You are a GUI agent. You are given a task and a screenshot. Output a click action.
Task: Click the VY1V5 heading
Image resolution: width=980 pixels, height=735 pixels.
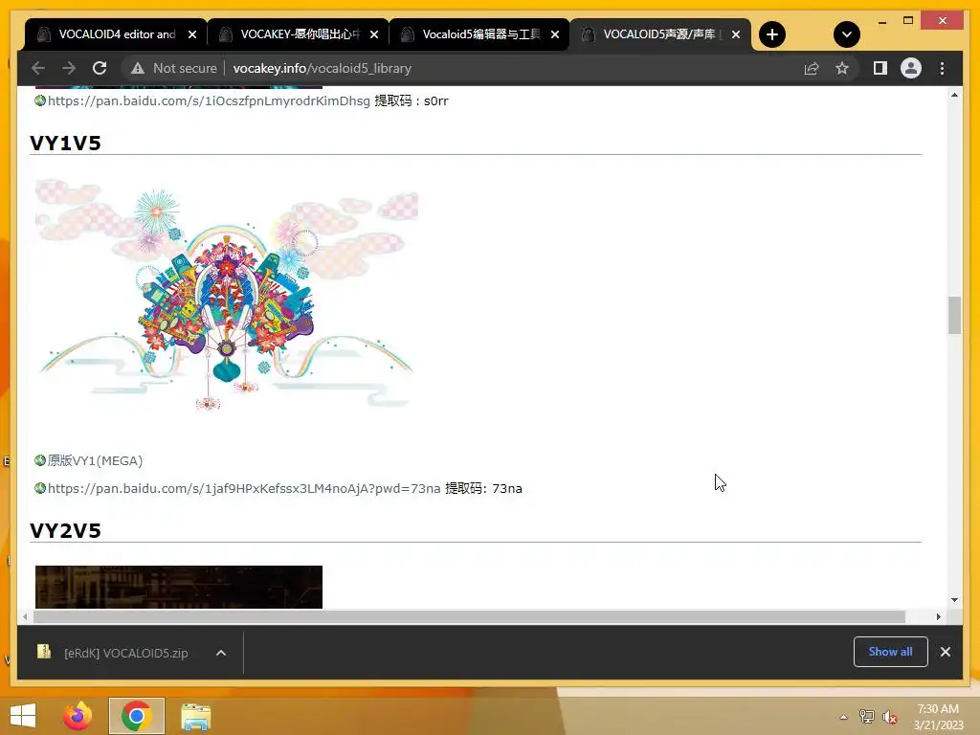66,144
